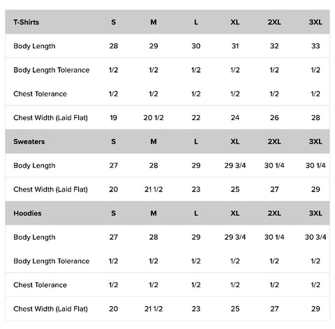The width and height of the screenshot is (335, 329).
Task: Click Hoodies 3XL body length 30 3/4
Action: (x=315, y=237)
